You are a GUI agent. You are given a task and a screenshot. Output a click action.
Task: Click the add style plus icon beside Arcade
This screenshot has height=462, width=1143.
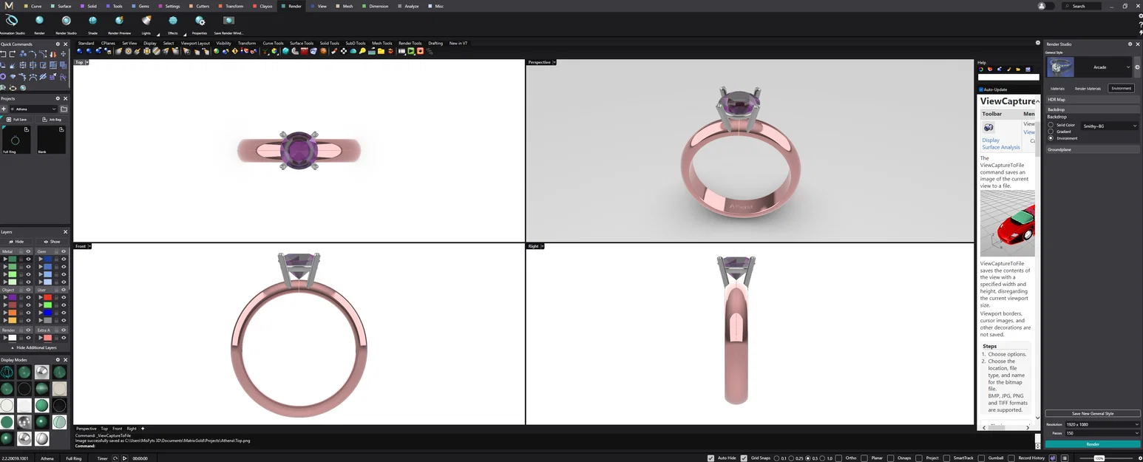[x=1139, y=67]
